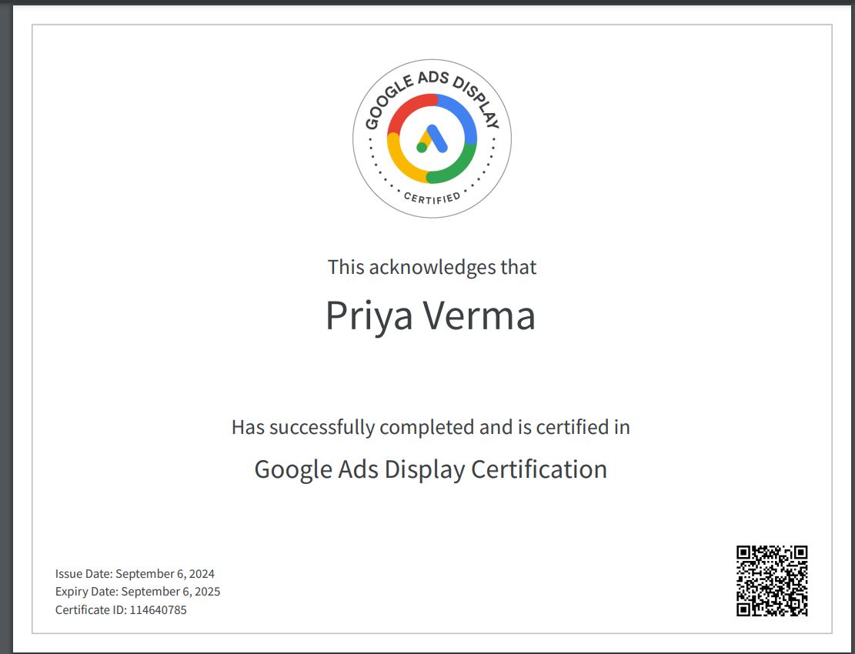Viewport: 855px width, 654px height.
Task: Click the Issue Date: September 6, 2024 line
Action: click(x=135, y=574)
